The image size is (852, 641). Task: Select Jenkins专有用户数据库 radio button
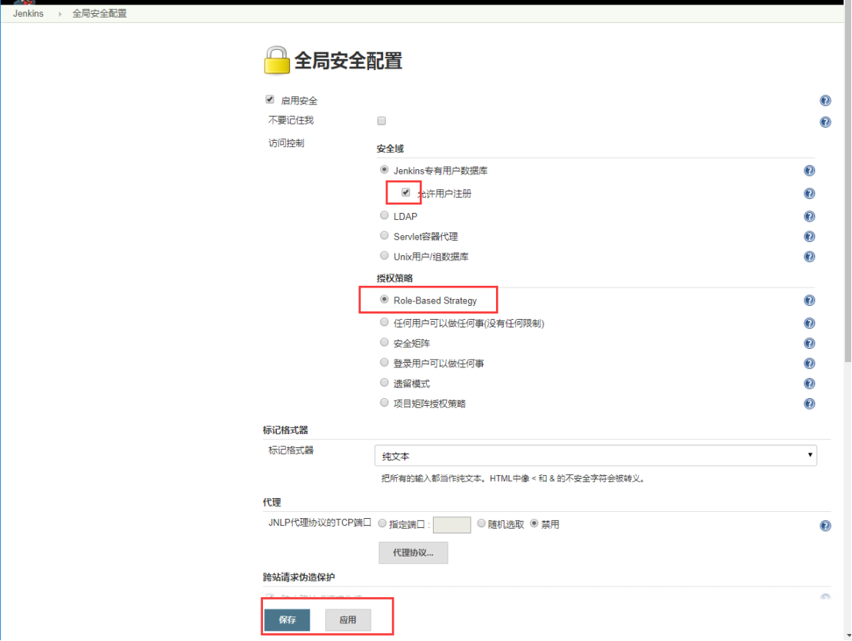[x=384, y=170]
